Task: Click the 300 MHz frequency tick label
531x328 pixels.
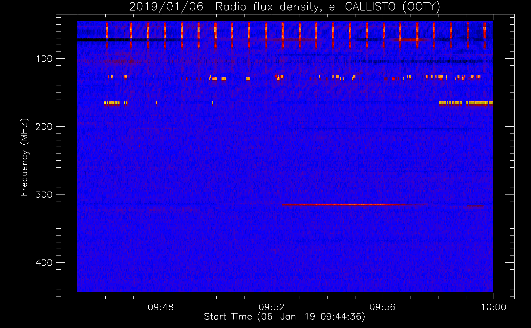Action: (x=44, y=195)
